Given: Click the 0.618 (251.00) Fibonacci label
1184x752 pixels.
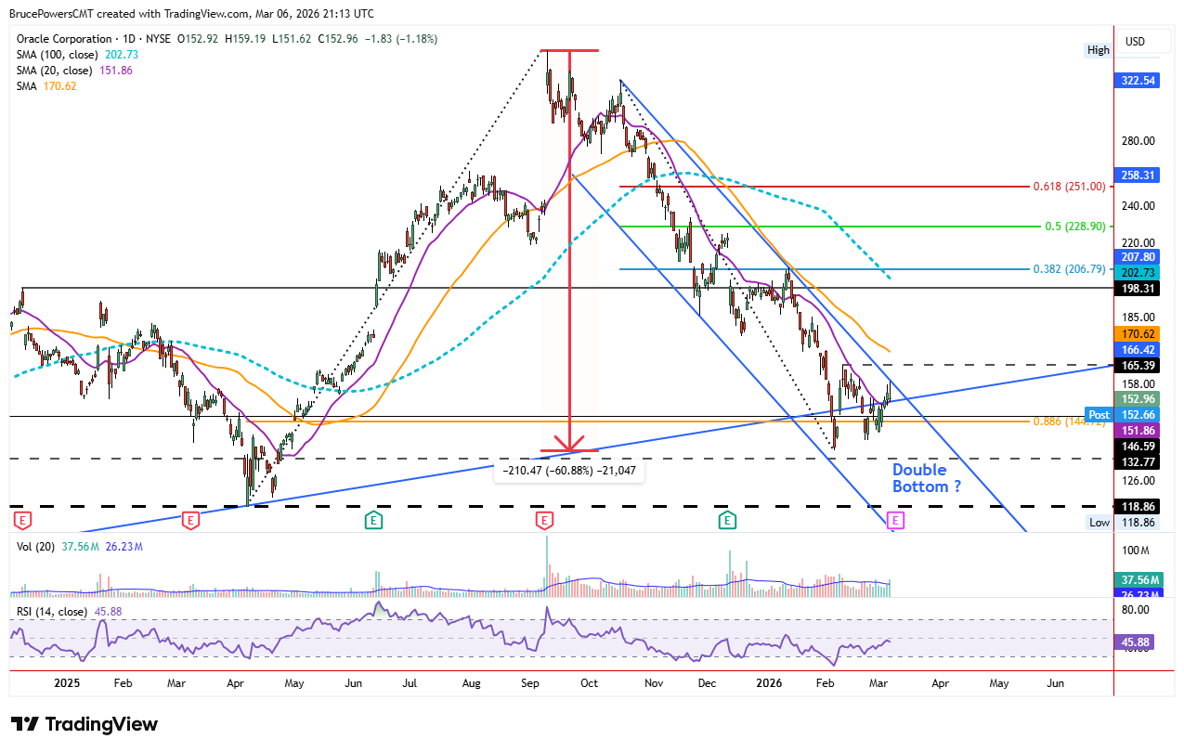Looking at the screenshot, I should coord(1069,187).
